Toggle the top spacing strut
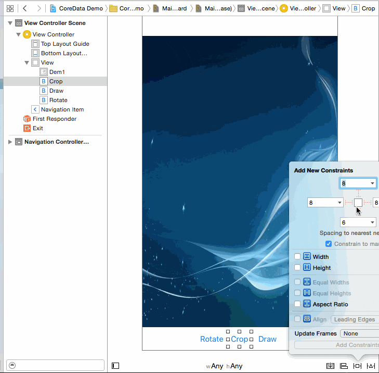The image size is (379, 373). click(x=358, y=193)
